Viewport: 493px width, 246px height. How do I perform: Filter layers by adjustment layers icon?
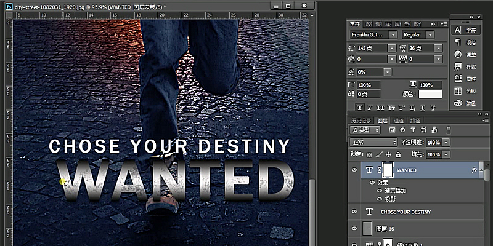pyautogui.click(x=402, y=130)
